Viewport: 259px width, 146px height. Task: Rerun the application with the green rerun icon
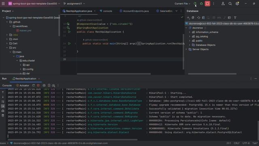[x=195, y=4]
